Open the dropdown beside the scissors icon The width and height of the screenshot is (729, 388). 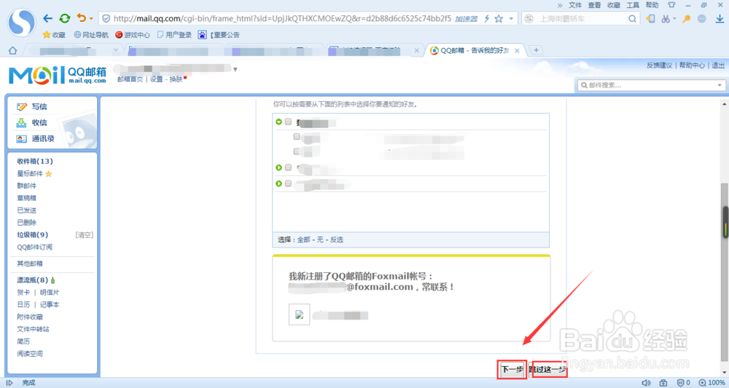click(674, 19)
